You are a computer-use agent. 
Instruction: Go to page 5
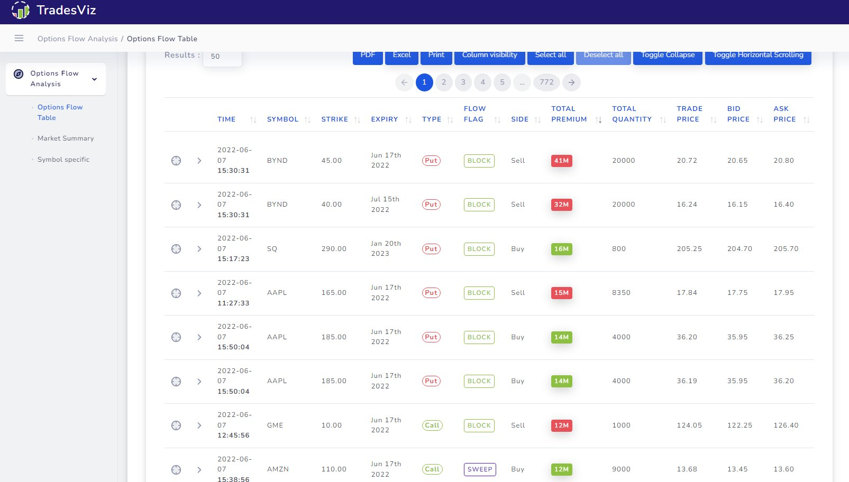pyautogui.click(x=503, y=82)
